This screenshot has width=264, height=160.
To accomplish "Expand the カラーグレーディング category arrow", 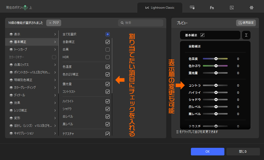I will [55, 88].
